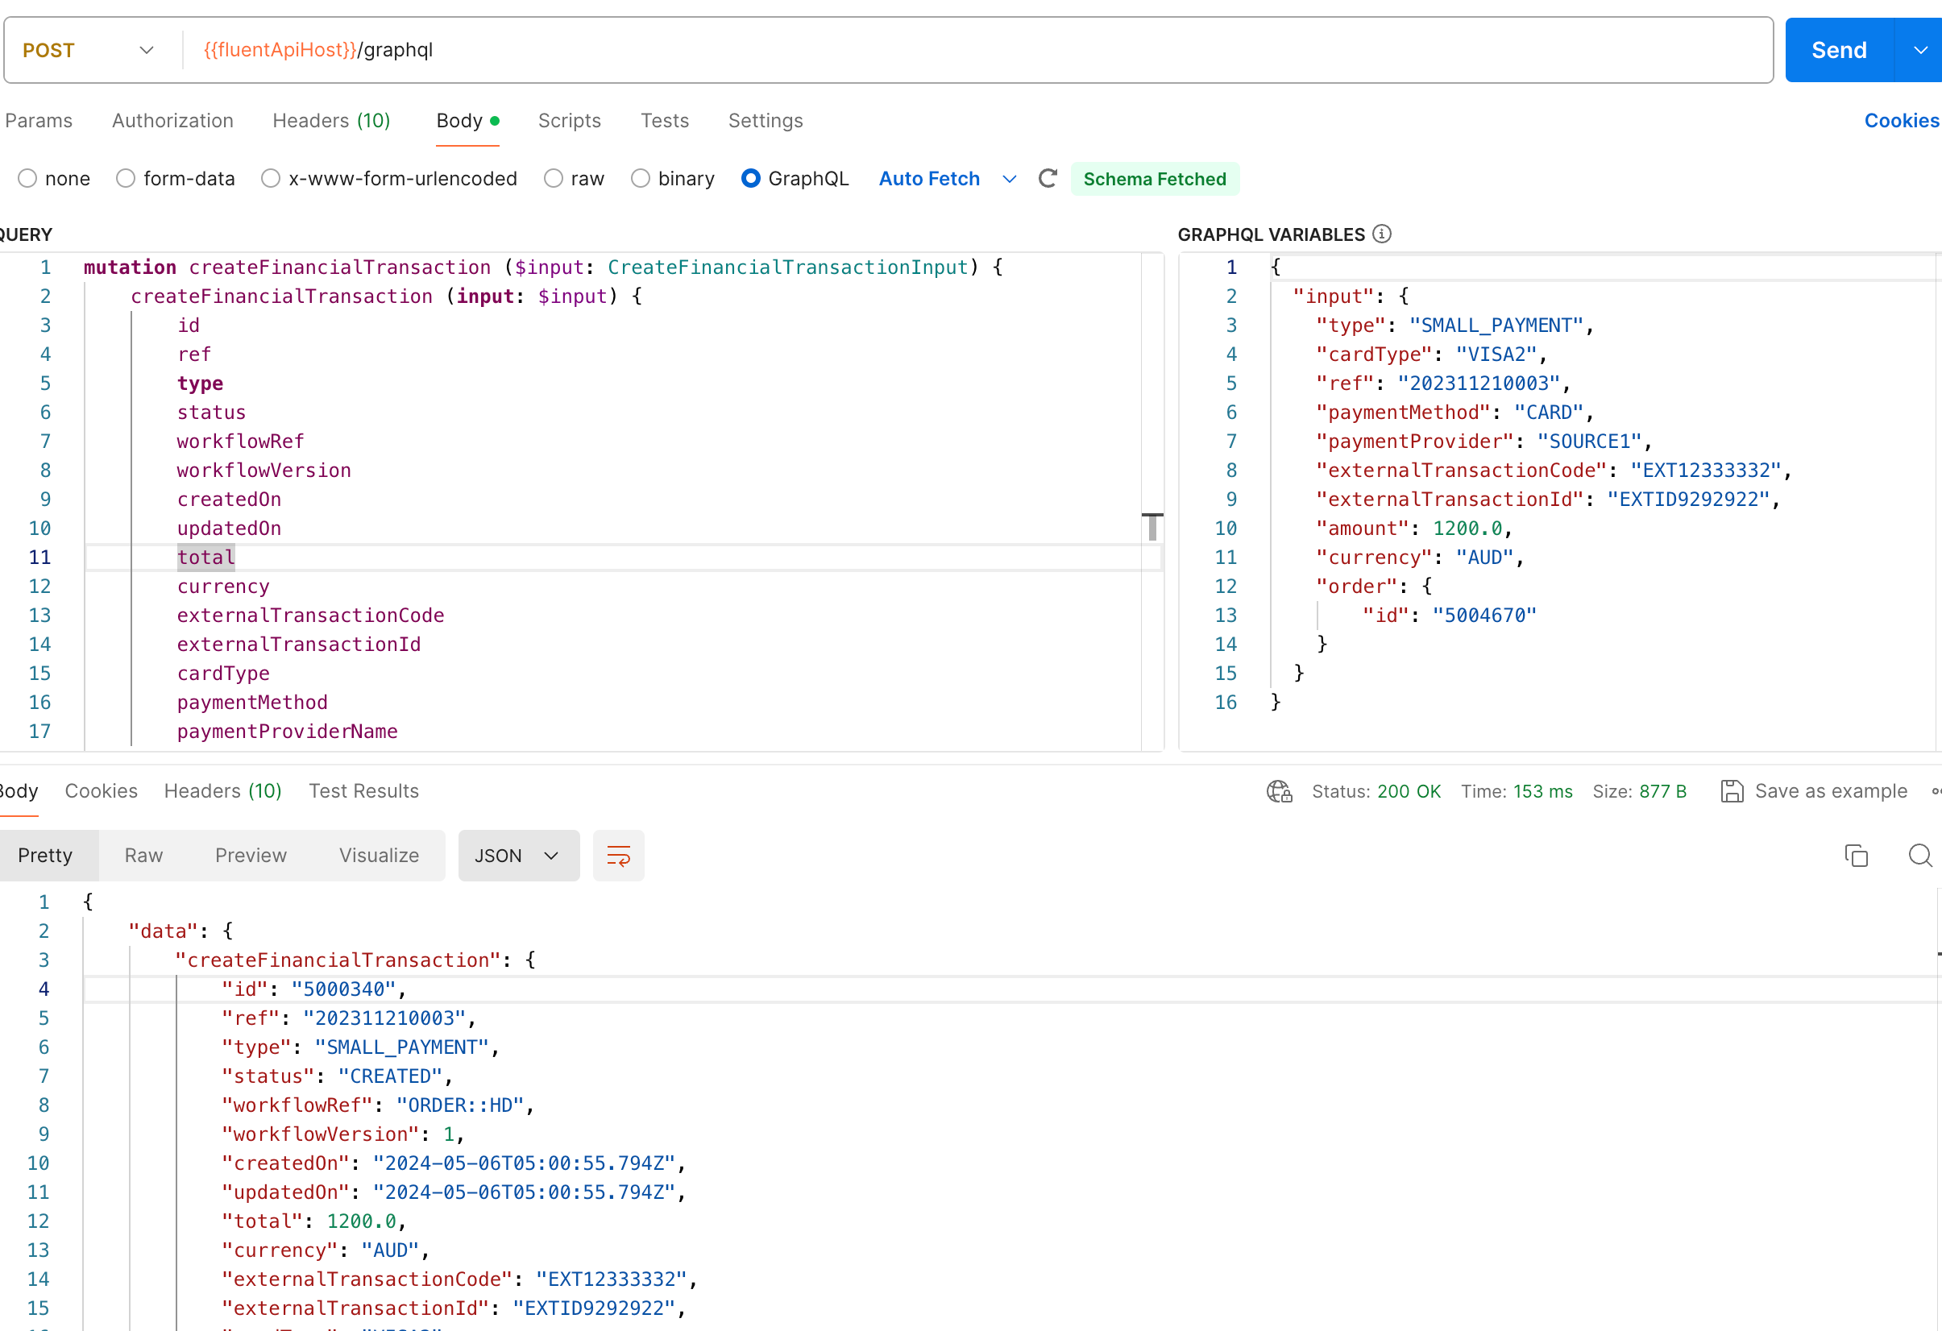The image size is (1942, 1331).
Task: Expand the Send button options arrow
Action: [1920, 50]
